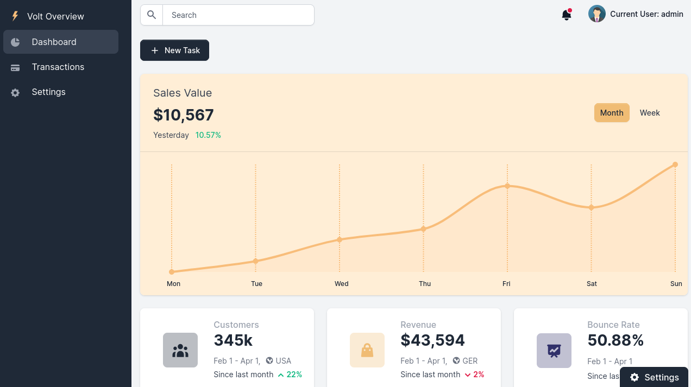The width and height of the screenshot is (691, 387).
Task: Open notifications via the bell icon
Action: (566, 15)
